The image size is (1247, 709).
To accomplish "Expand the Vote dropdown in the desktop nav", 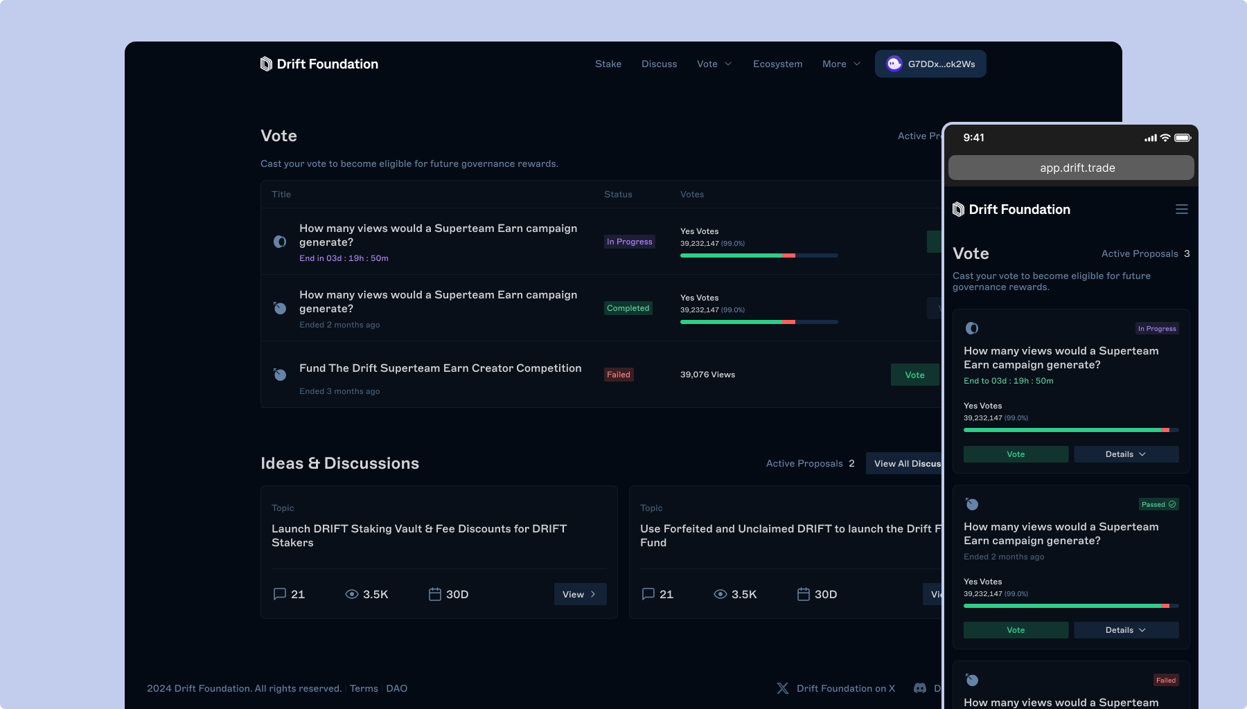I will (x=714, y=64).
